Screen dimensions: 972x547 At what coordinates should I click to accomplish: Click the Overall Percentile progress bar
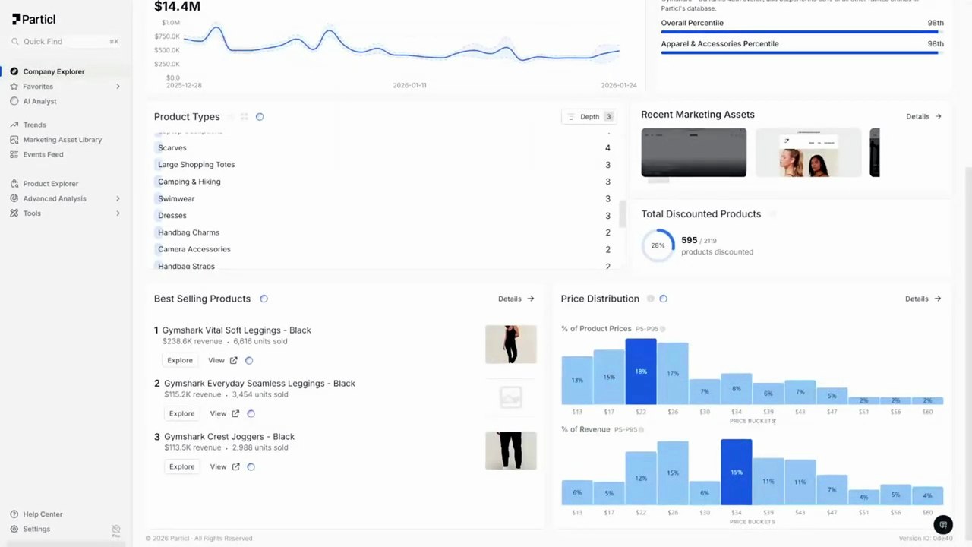(x=802, y=32)
